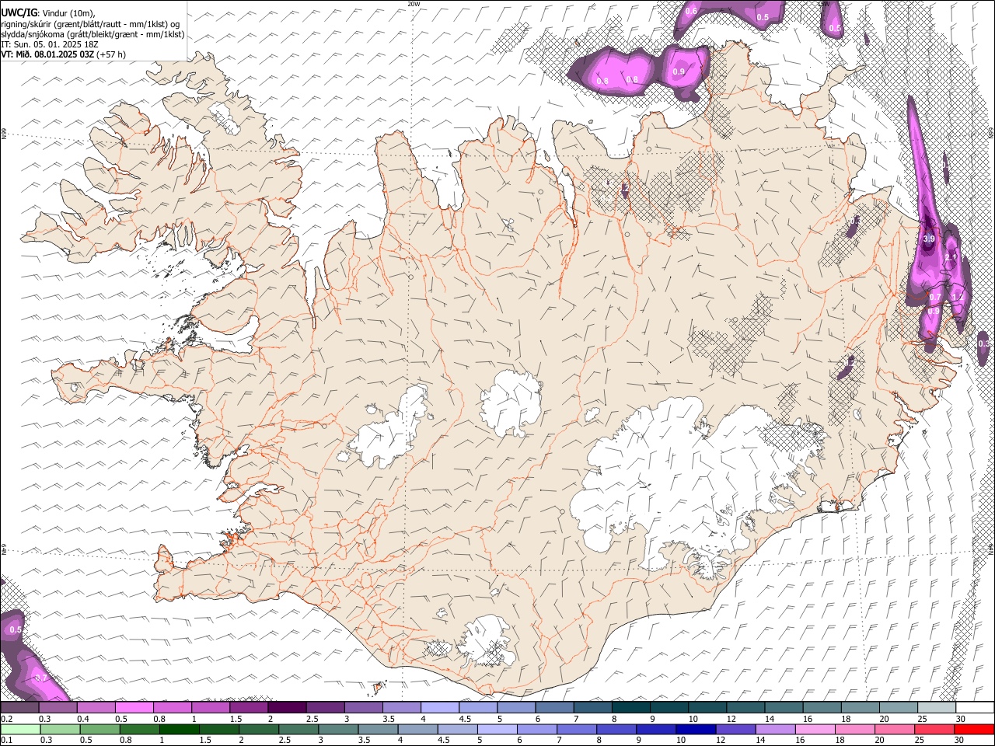Select the 'VT: Mið. 08.01.2025 03Z' valid time
The image size is (995, 746).
click(x=48, y=54)
